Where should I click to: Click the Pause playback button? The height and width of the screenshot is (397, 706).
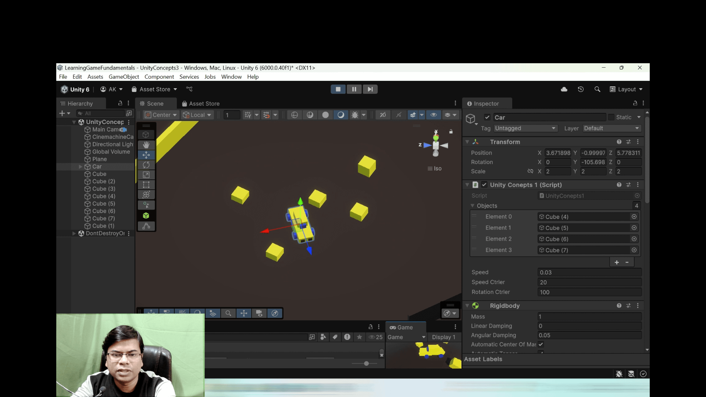tap(354, 89)
